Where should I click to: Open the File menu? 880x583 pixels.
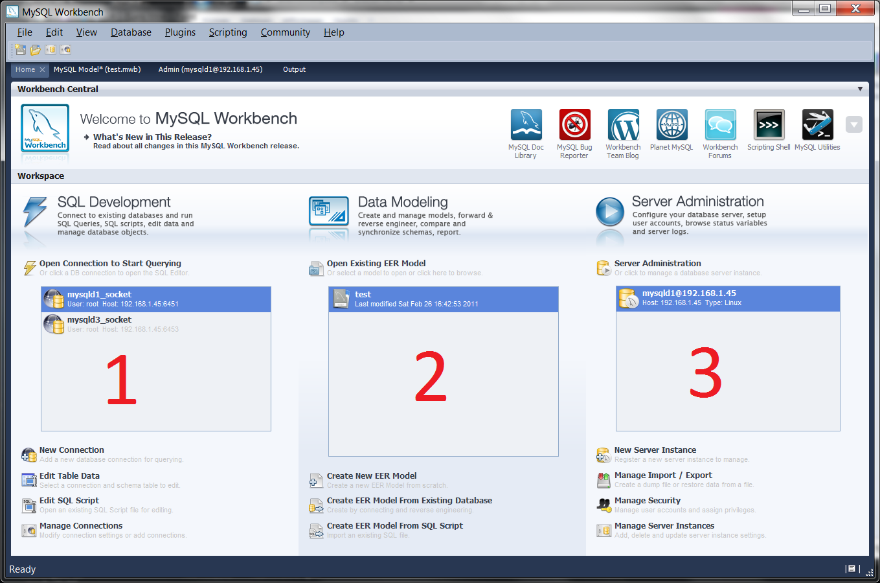pyautogui.click(x=25, y=32)
